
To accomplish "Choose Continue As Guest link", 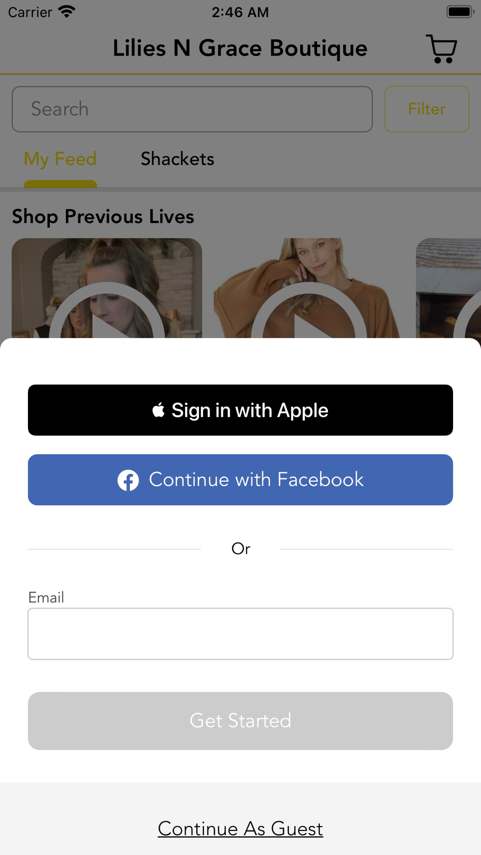I will 240,829.
